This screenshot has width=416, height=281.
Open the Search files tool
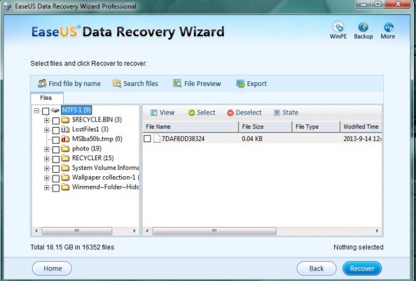point(135,84)
